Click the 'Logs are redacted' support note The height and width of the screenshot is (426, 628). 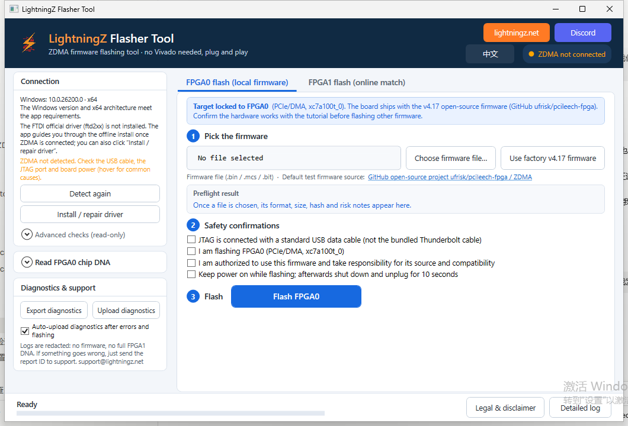pyautogui.click(x=82, y=354)
